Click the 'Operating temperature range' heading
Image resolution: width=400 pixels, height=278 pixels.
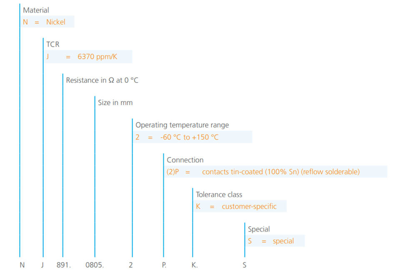pyautogui.click(x=182, y=125)
